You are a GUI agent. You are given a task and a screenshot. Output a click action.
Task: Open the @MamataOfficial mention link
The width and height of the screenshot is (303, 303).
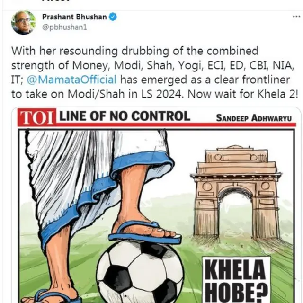tap(71, 80)
